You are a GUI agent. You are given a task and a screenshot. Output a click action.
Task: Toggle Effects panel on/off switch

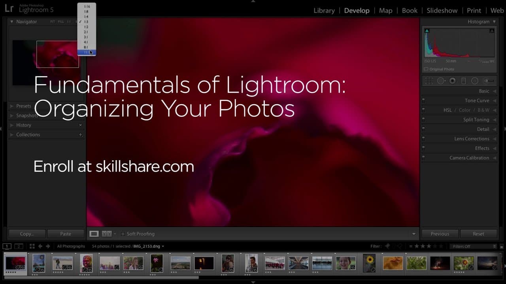point(423,148)
